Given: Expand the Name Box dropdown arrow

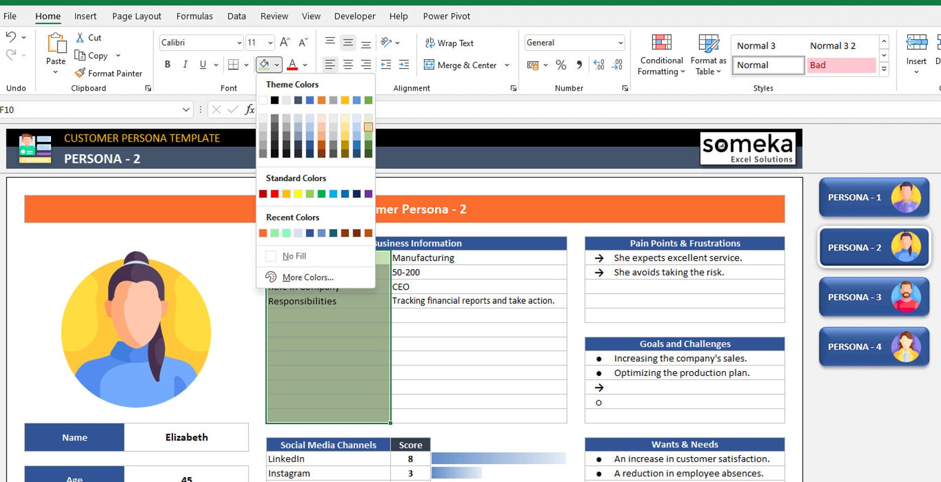Looking at the screenshot, I should (x=186, y=110).
